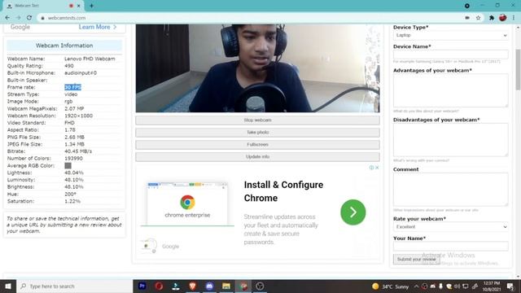Viewport: 521px width, 293px height.
Task: Click the 1920×1080 resolution value
Action: coord(78,116)
